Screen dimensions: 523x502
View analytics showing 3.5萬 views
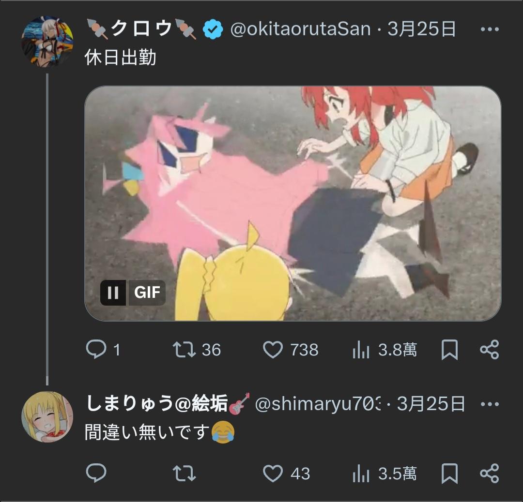click(361, 473)
